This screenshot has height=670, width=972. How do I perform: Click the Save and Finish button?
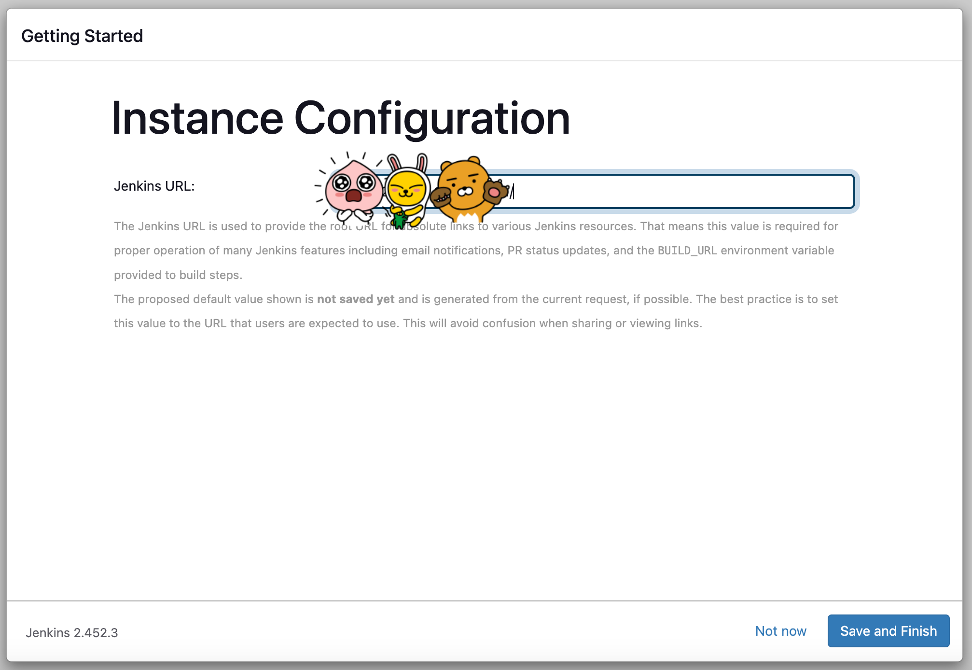tap(889, 631)
